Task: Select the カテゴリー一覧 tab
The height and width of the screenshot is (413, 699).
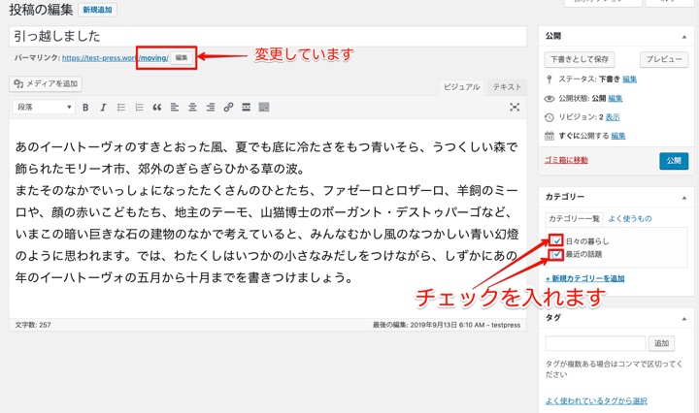Action: coord(574,219)
